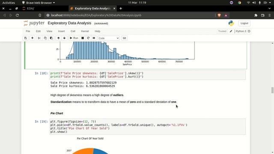Image resolution: width=274 pixels, height=154 pixels.
Task: Bookmark this page
Action: tap(40, 15)
